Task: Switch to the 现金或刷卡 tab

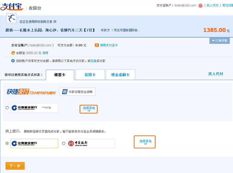Action: click(120, 75)
